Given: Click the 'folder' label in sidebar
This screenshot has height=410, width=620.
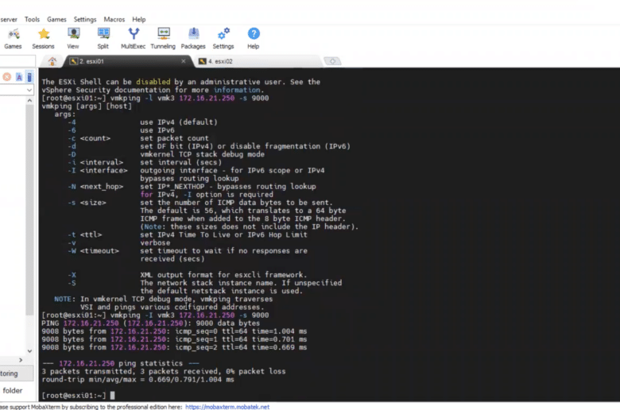Looking at the screenshot, I should click(13, 391).
